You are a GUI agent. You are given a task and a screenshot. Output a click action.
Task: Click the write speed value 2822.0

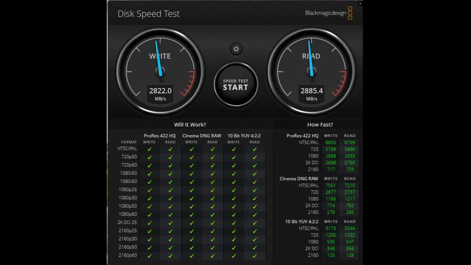(160, 91)
